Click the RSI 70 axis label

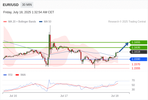coord(133,80)
